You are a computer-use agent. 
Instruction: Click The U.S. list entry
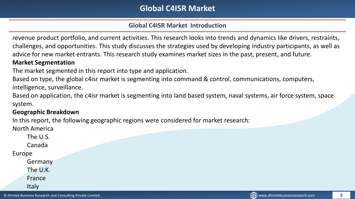click(38, 137)
